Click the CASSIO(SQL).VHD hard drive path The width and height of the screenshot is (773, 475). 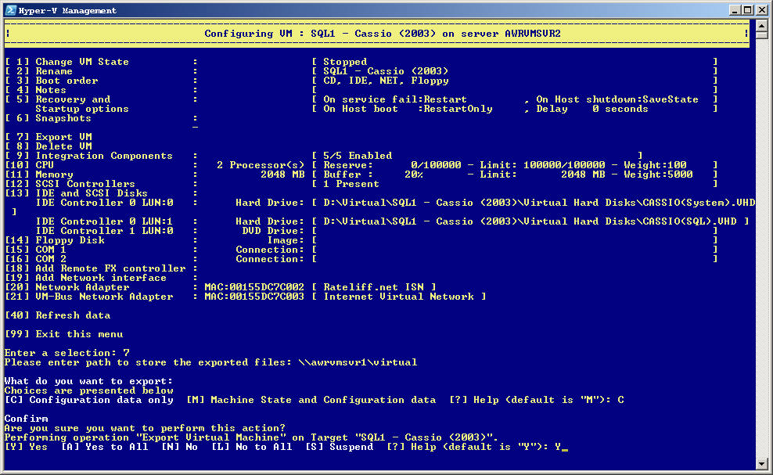(x=530, y=221)
